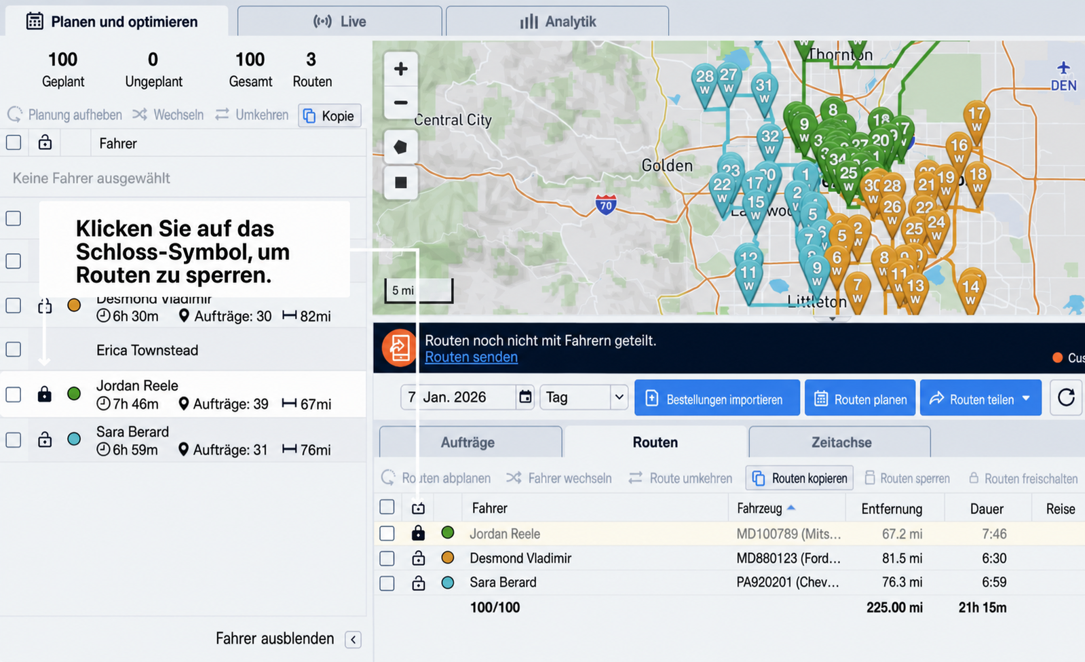
Task: Click the Routen planen button
Action: click(860, 398)
